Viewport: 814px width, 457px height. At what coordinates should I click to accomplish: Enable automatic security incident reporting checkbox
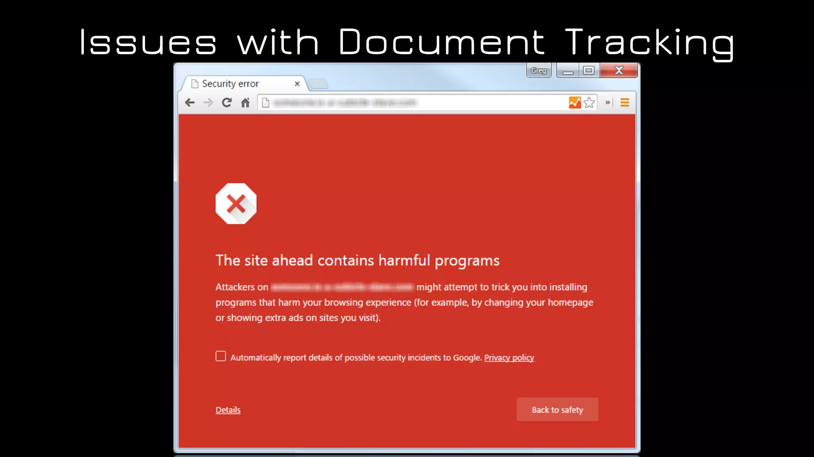(221, 356)
